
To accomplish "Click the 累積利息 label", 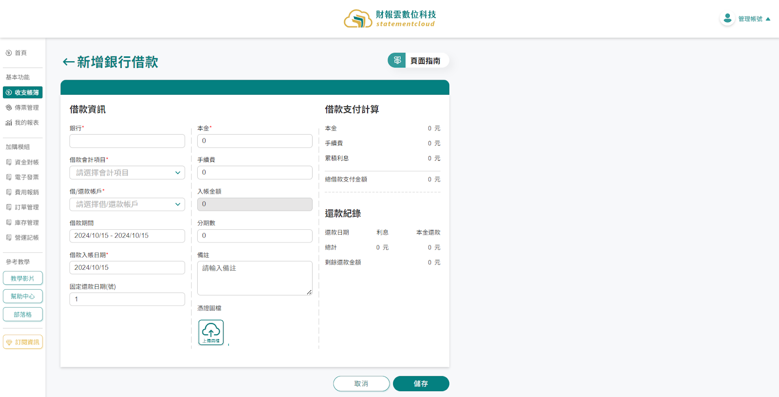I will pos(337,158).
